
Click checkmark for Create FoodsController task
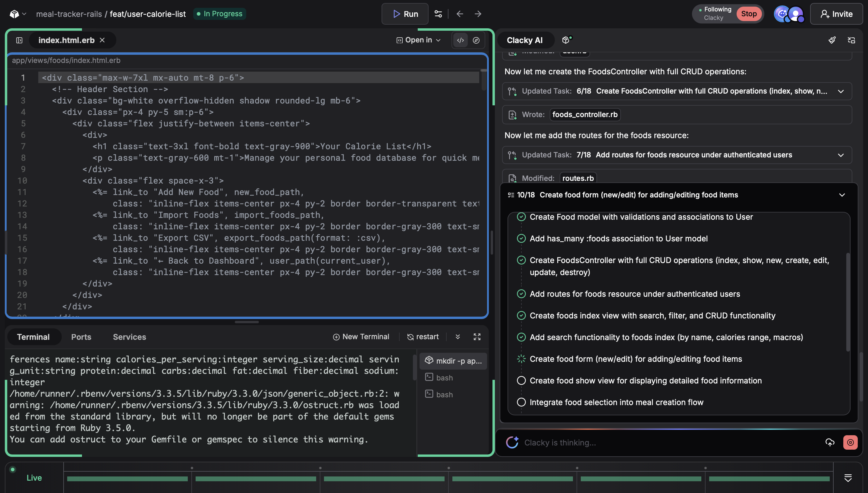521,260
